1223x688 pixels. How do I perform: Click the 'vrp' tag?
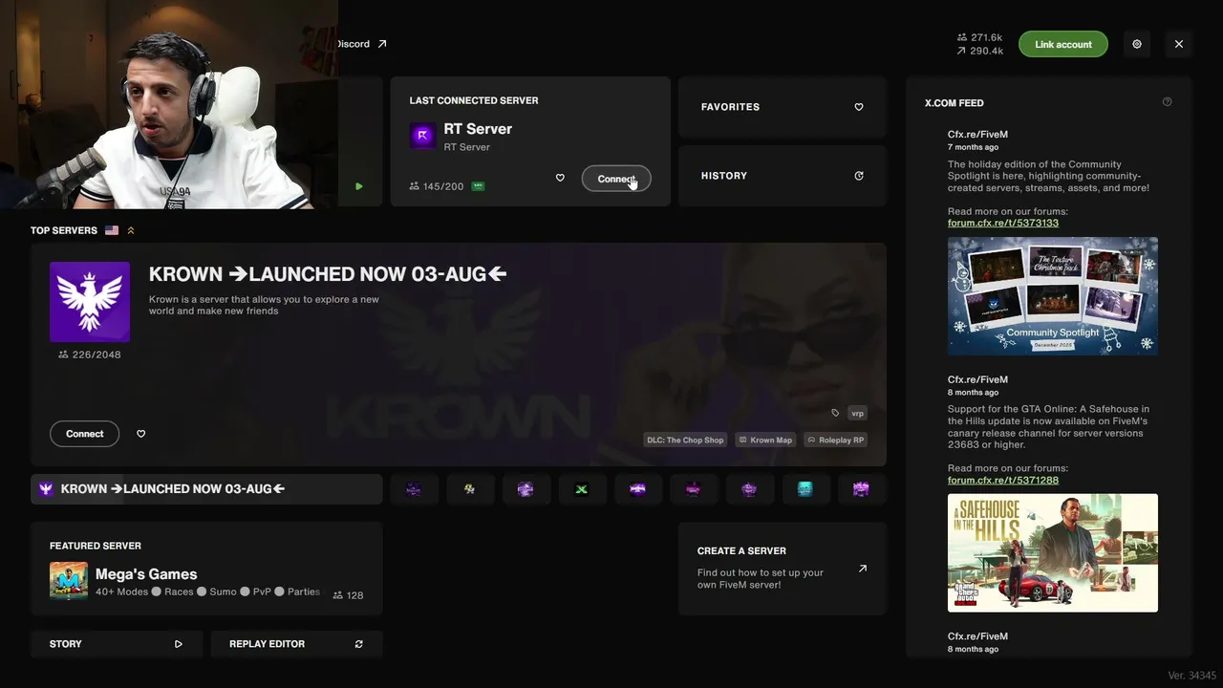(857, 413)
